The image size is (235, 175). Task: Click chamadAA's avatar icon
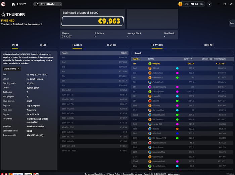150,78
